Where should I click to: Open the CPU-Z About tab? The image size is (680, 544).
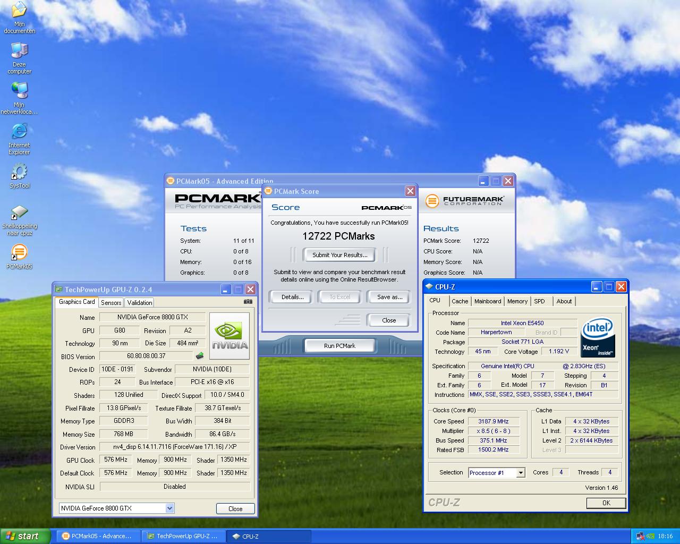tap(564, 301)
